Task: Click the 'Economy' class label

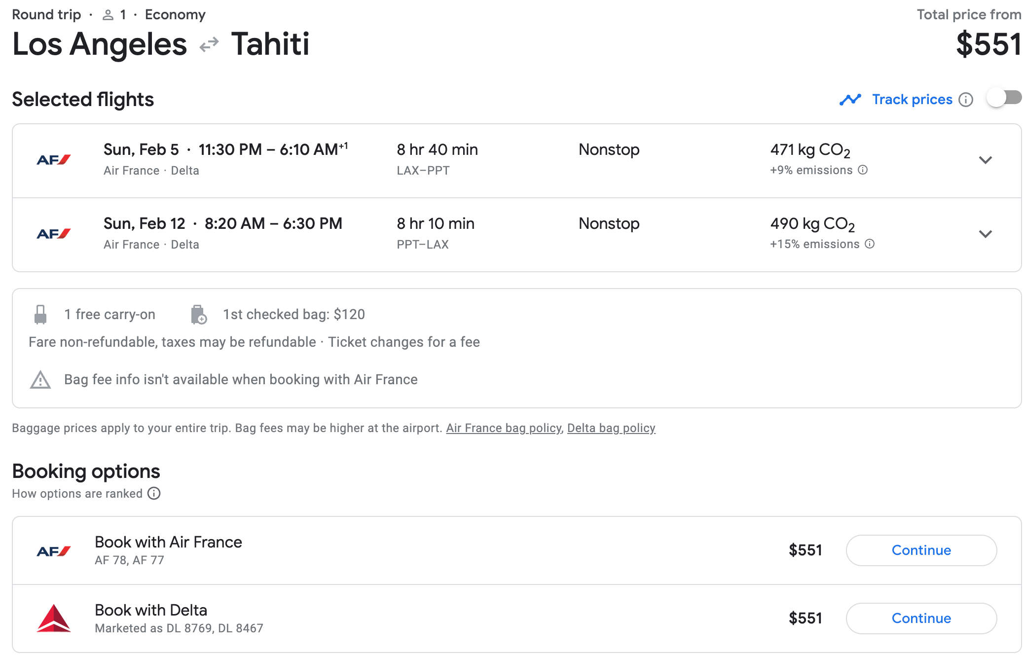Action: tap(175, 15)
